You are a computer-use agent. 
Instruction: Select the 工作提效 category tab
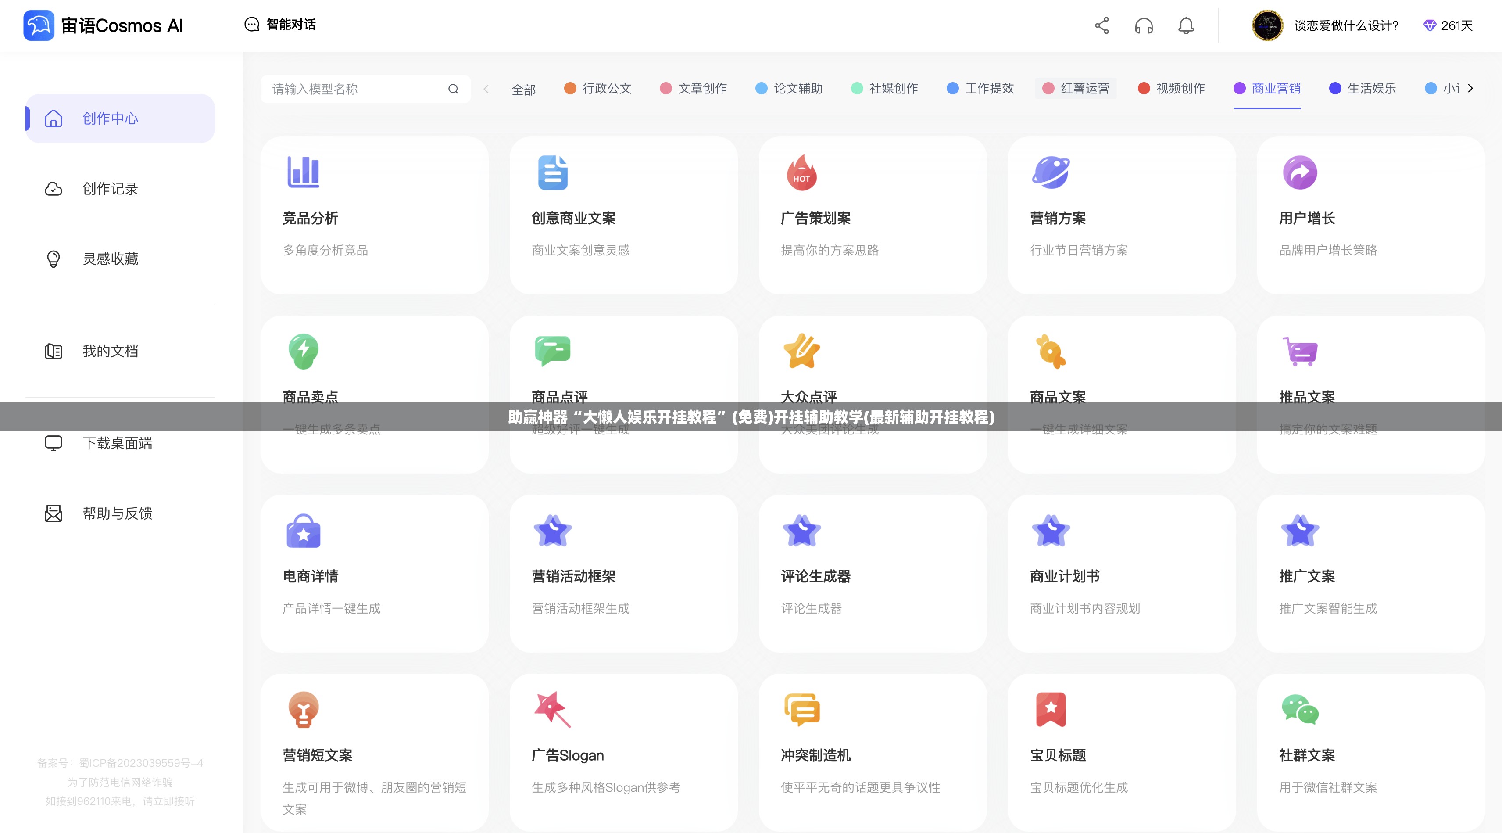coord(980,88)
